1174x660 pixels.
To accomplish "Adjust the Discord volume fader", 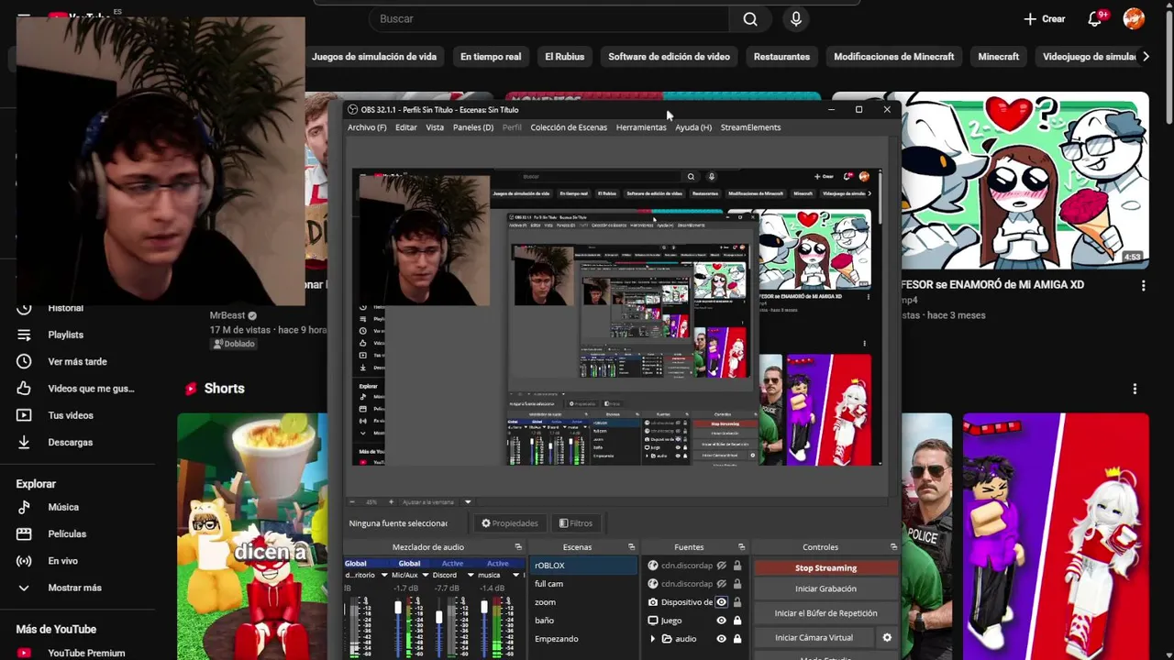I will pos(439,618).
